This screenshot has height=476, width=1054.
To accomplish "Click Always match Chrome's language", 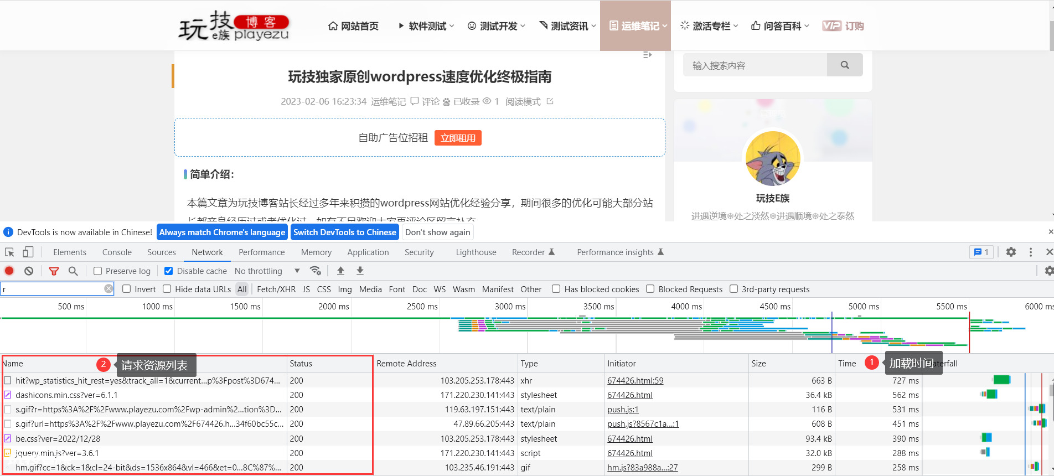I will (x=222, y=232).
